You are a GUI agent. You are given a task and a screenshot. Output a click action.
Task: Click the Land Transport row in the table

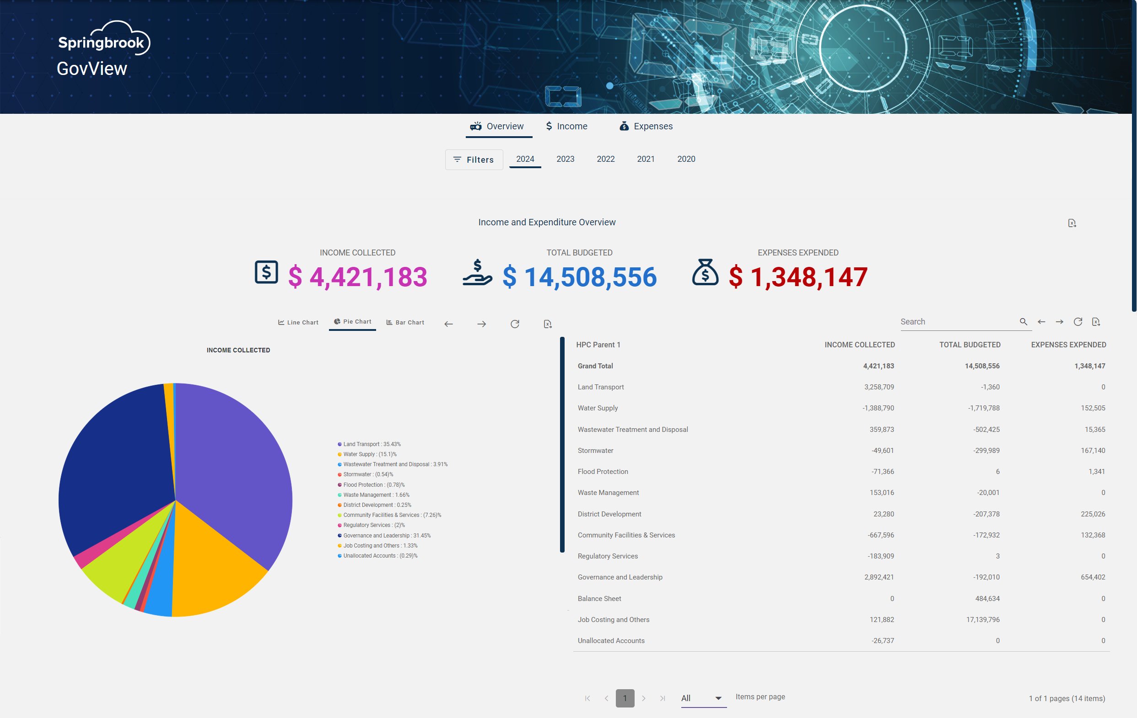pos(601,387)
